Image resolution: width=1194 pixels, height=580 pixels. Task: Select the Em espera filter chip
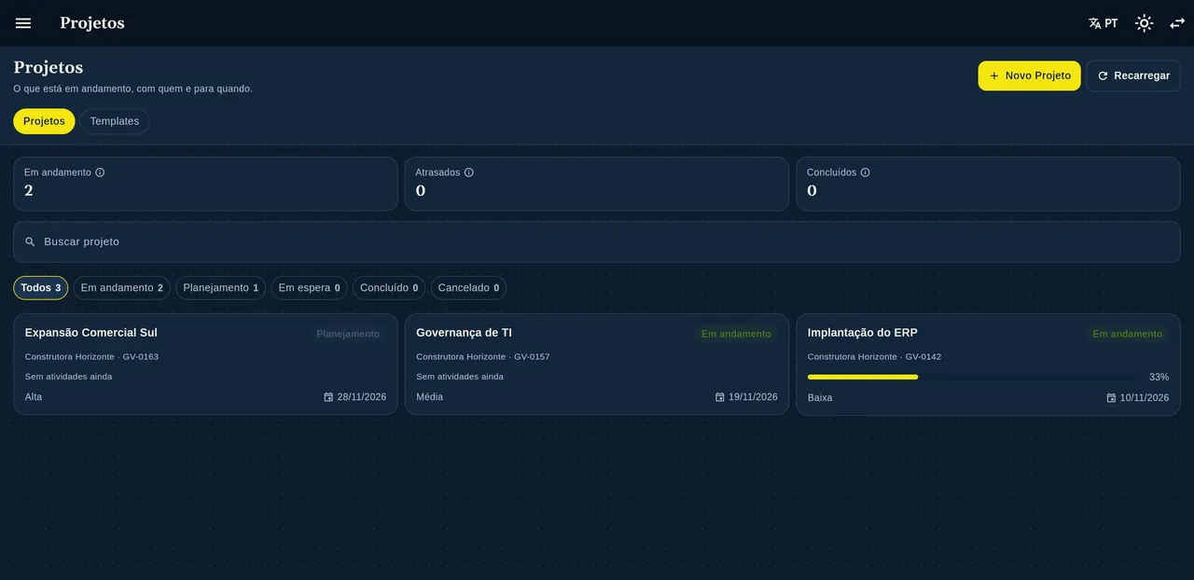point(310,288)
